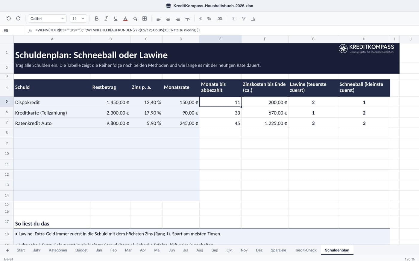
Task: Redo the last undone action
Action: 18,18
